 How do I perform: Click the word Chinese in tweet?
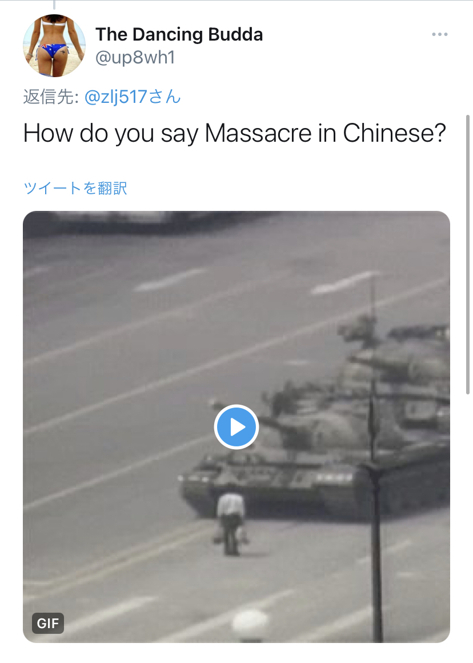click(x=394, y=133)
